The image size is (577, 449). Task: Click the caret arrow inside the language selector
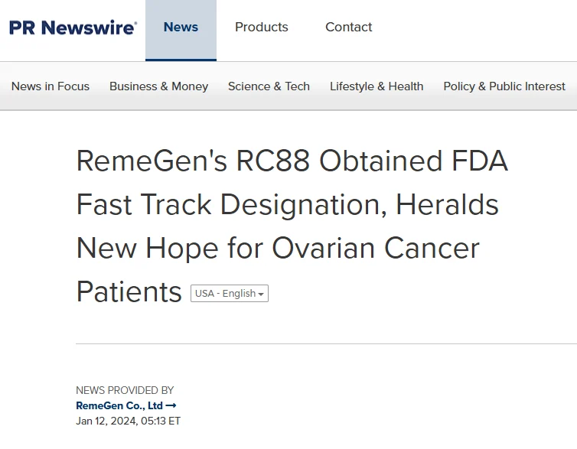coord(261,294)
